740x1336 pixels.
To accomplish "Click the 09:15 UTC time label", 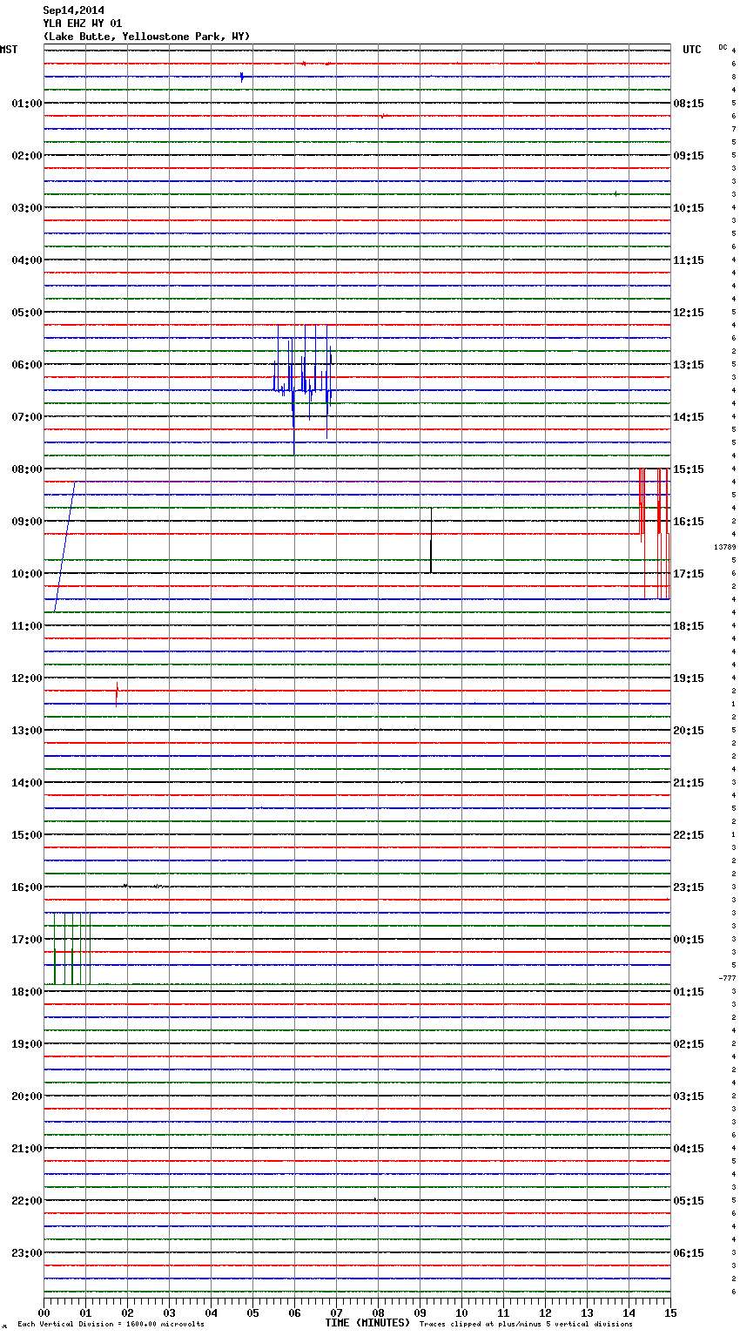I will 689,156.
